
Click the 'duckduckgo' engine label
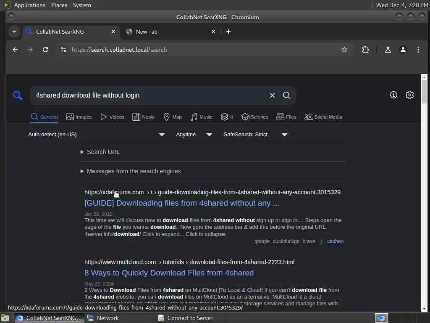pos(286,241)
